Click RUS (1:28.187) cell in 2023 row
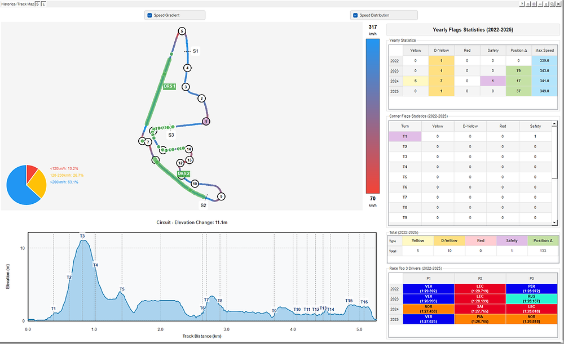Screen dimensions: 564x344 [531, 299]
